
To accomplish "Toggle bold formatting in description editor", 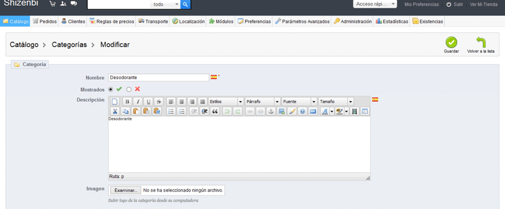I will [x=127, y=102].
